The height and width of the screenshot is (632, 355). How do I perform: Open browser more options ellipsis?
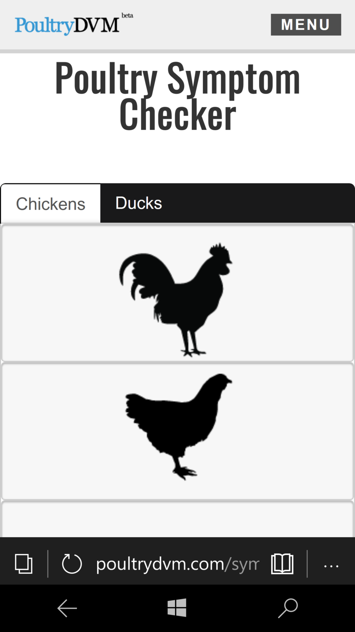331,565
